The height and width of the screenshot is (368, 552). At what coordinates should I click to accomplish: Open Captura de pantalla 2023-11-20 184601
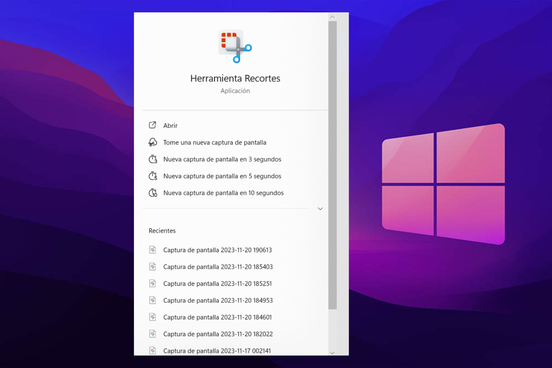pos(217,317)
